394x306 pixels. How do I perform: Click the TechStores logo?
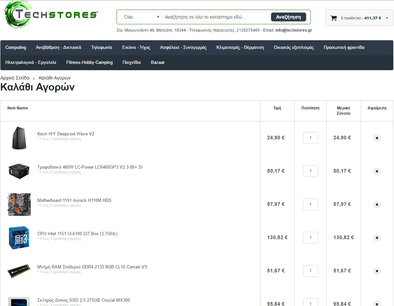pyautogui.click(x=51, y=14)
